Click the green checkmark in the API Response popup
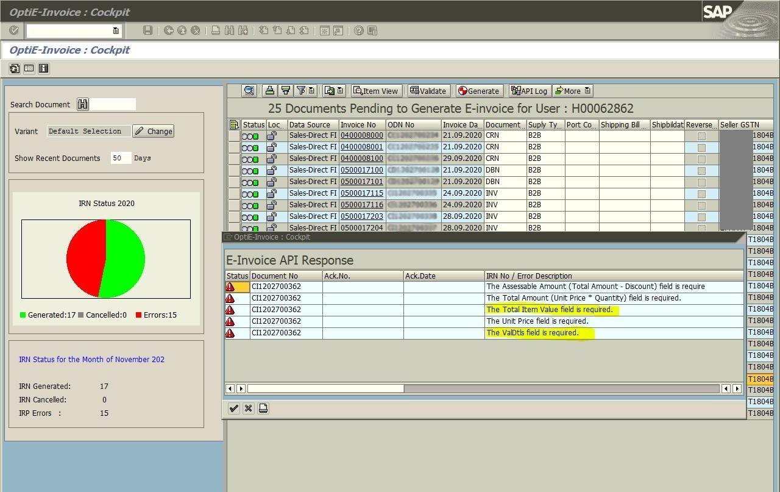Image resolution: width=780 pixels, height=492 pixels. tap(233, 408)
